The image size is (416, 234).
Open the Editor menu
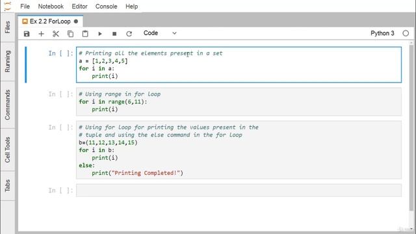pyautogui.click(x=79, y=6)
